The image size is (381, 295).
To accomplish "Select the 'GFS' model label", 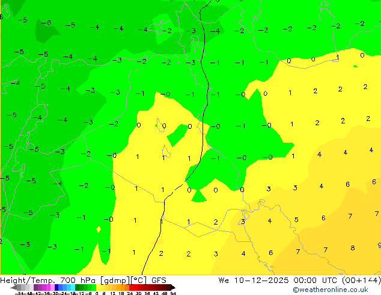I will click(159, 281).
